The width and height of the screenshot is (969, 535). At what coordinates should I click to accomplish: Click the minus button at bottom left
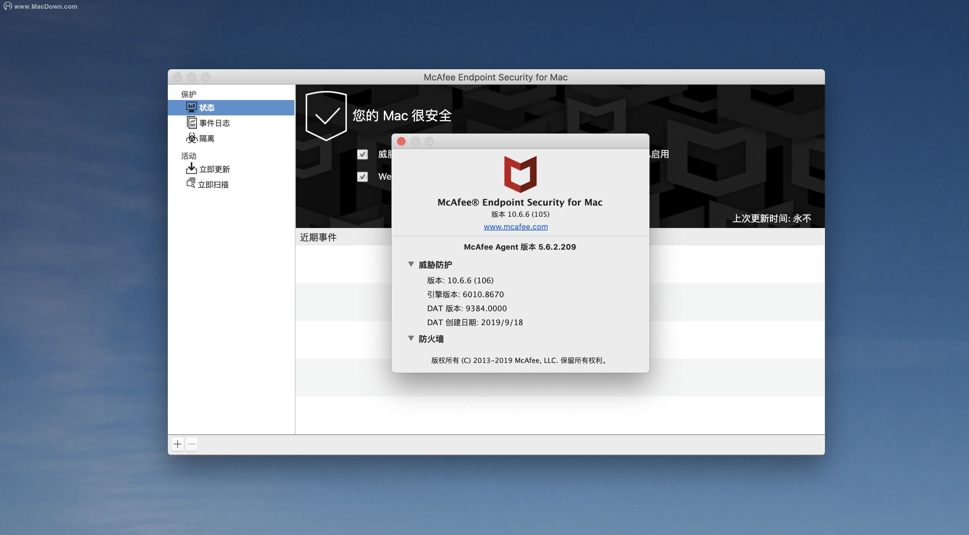click(192, 444)
